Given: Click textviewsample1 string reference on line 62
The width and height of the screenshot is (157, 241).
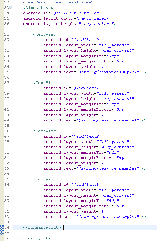Looking at the screenshot, I should (108, 217).
